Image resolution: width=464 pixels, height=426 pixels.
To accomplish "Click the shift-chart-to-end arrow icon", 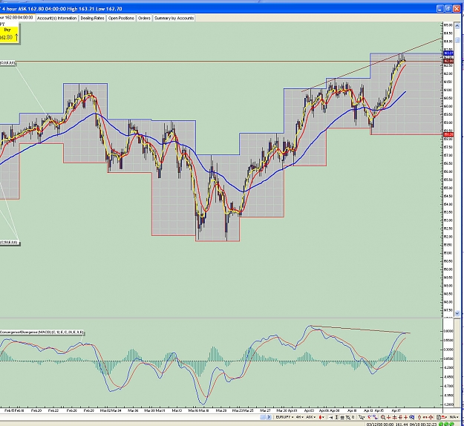I will pyautogui.click(x=330, y=417).
